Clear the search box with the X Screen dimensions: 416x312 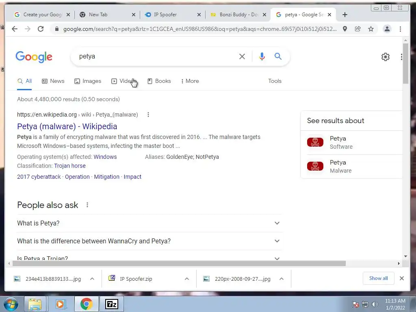click(x=242, y=56)
